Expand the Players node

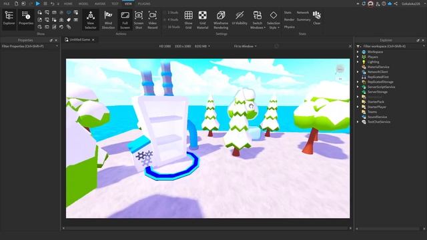pyautogui.click(x=358, y=57)
